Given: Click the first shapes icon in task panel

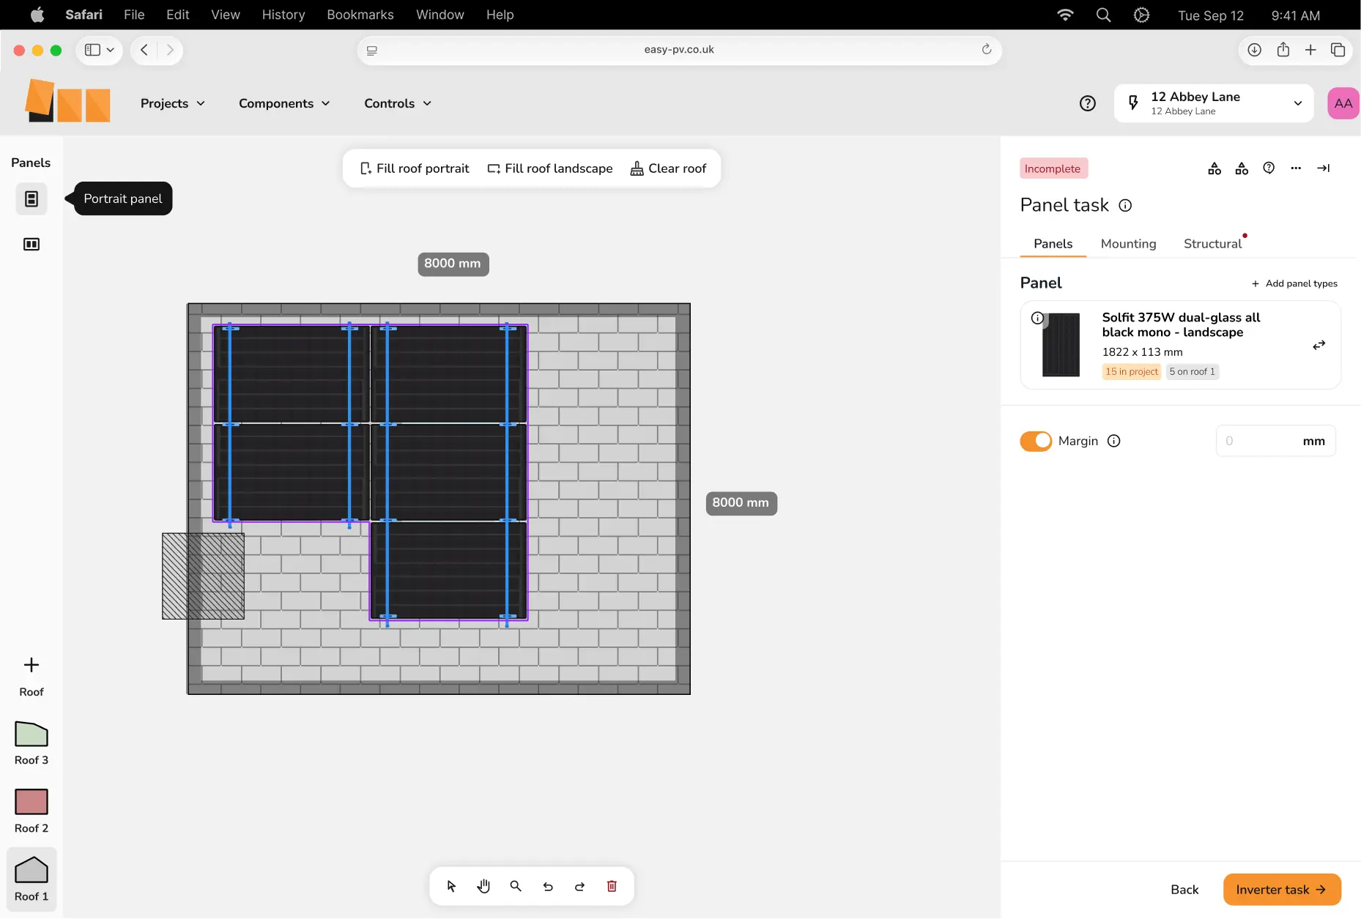Looking at the screenshot, I should [x=1214, y=168].
